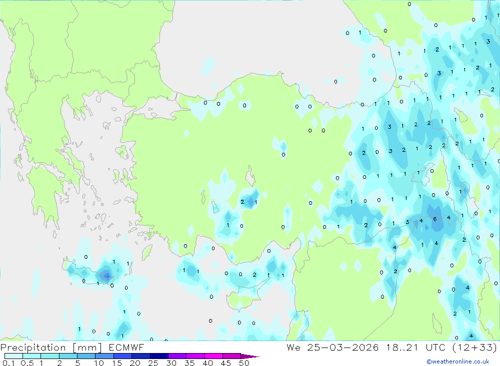Select the 5–10 mm legend color swatch

pyautogui.click(x=86, y=356)
